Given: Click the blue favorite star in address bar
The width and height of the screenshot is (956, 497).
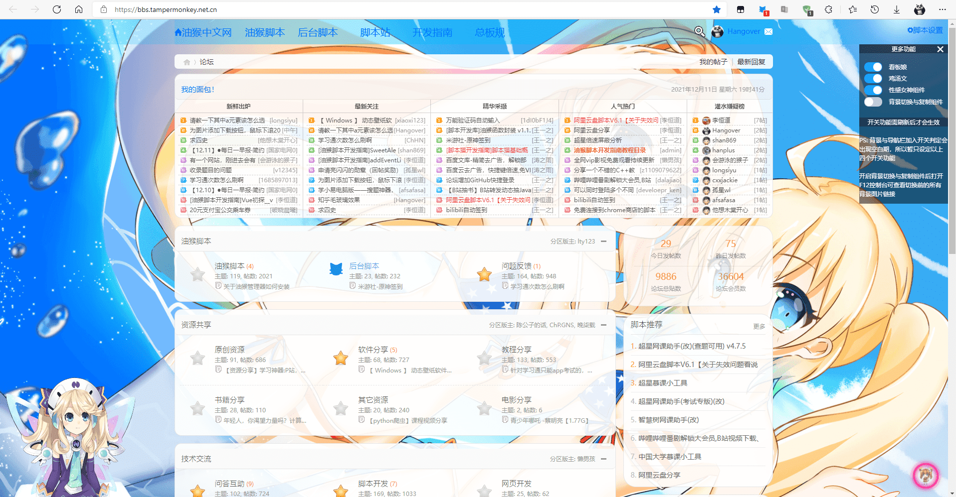Looking at the screenshot, I should click(717, 9).
